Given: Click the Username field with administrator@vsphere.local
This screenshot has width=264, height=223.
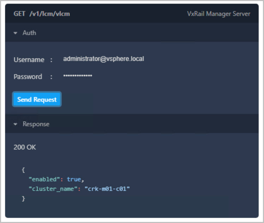Looking at the screenshot, I should [103, 59].
